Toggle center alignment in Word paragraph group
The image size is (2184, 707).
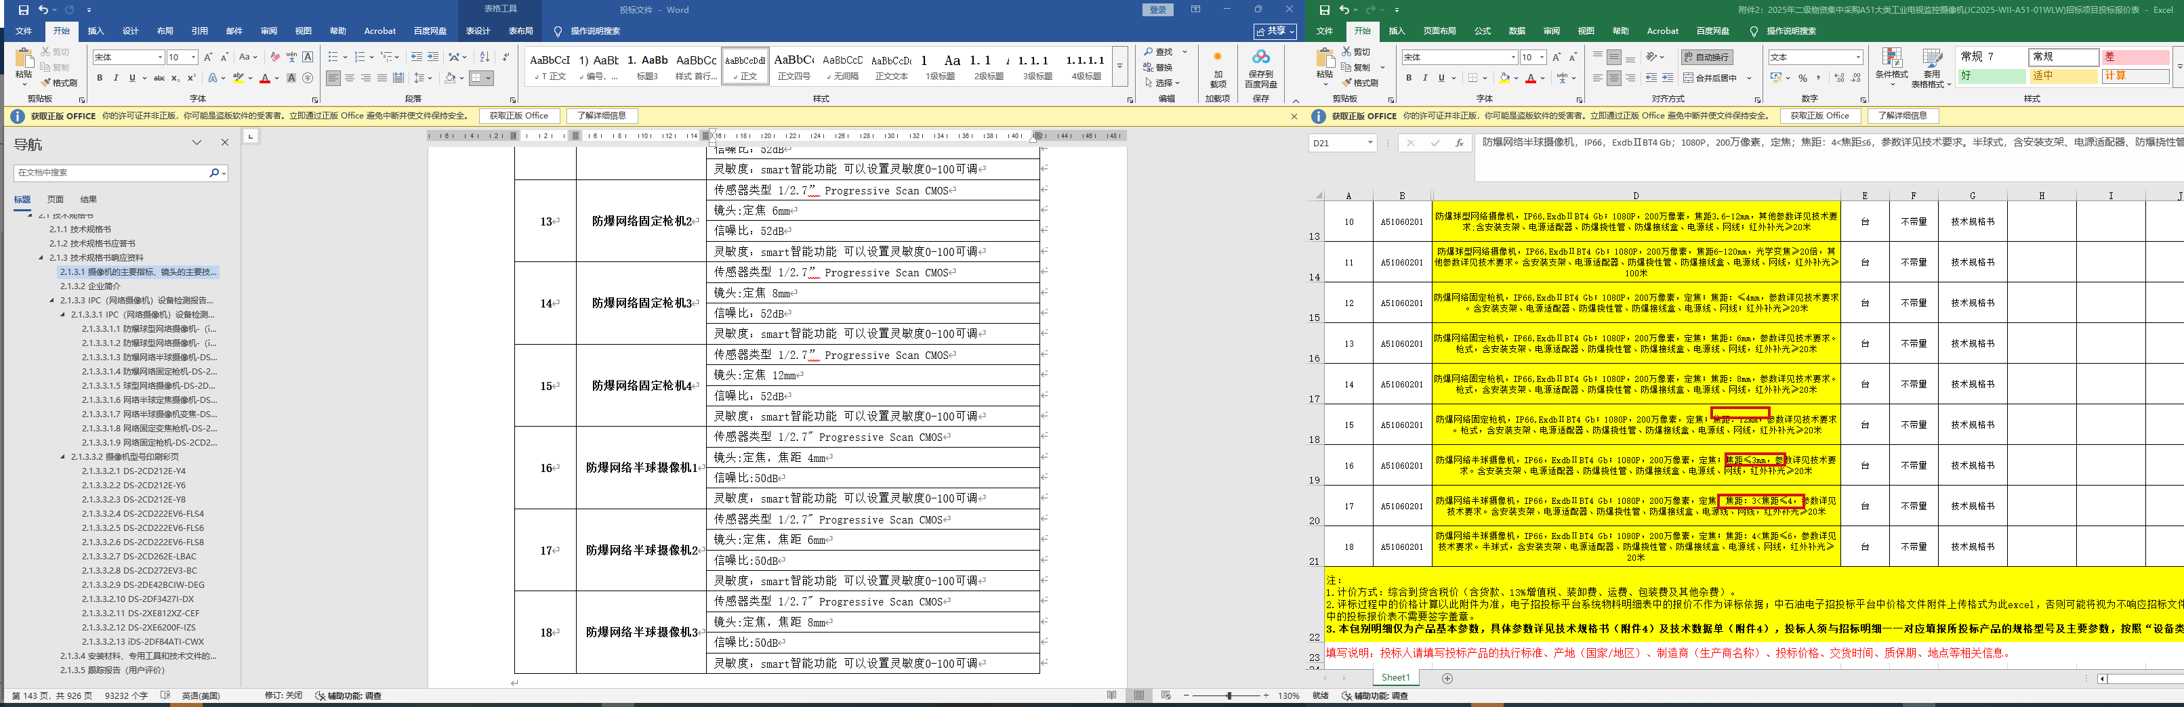[349, 78]
